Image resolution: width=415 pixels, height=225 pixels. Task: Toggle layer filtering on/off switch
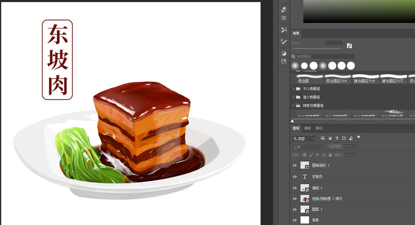point(359,138)
